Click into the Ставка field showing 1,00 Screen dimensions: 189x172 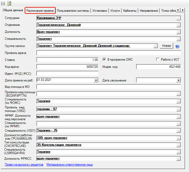pyautogui.click(x=67, y=60)
